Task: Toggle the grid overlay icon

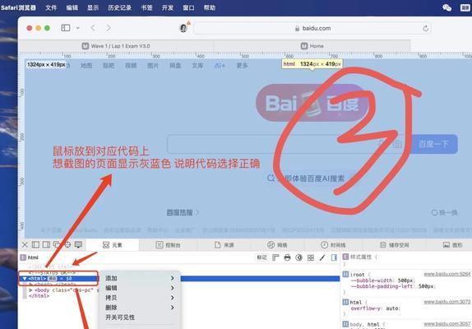Action: pos(311,257)
